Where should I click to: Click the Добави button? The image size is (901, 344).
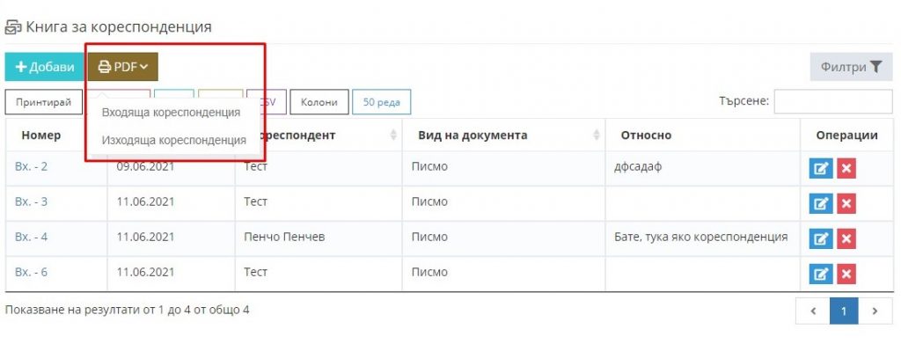tap(44, 67)
